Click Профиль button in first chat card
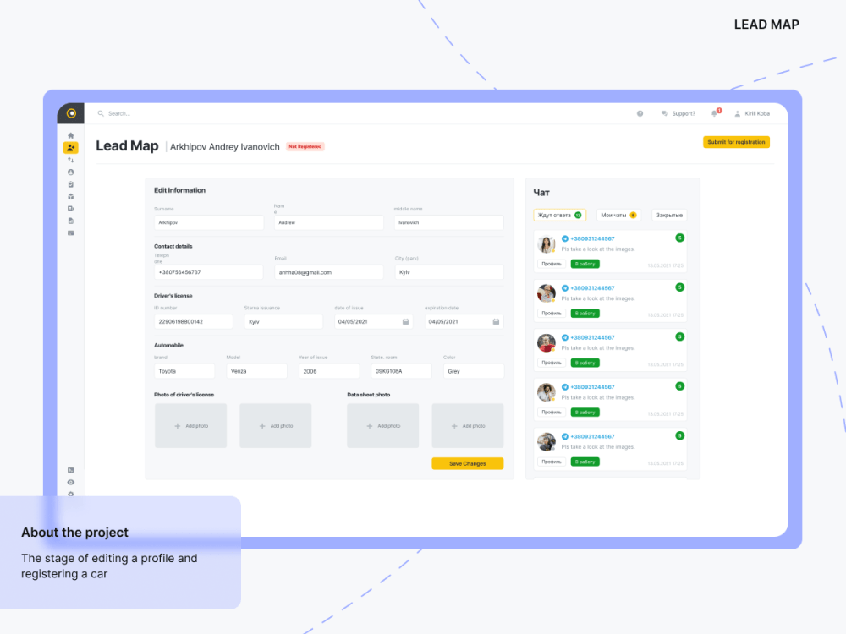Screen dimensions: 846x634 point(552,264)
